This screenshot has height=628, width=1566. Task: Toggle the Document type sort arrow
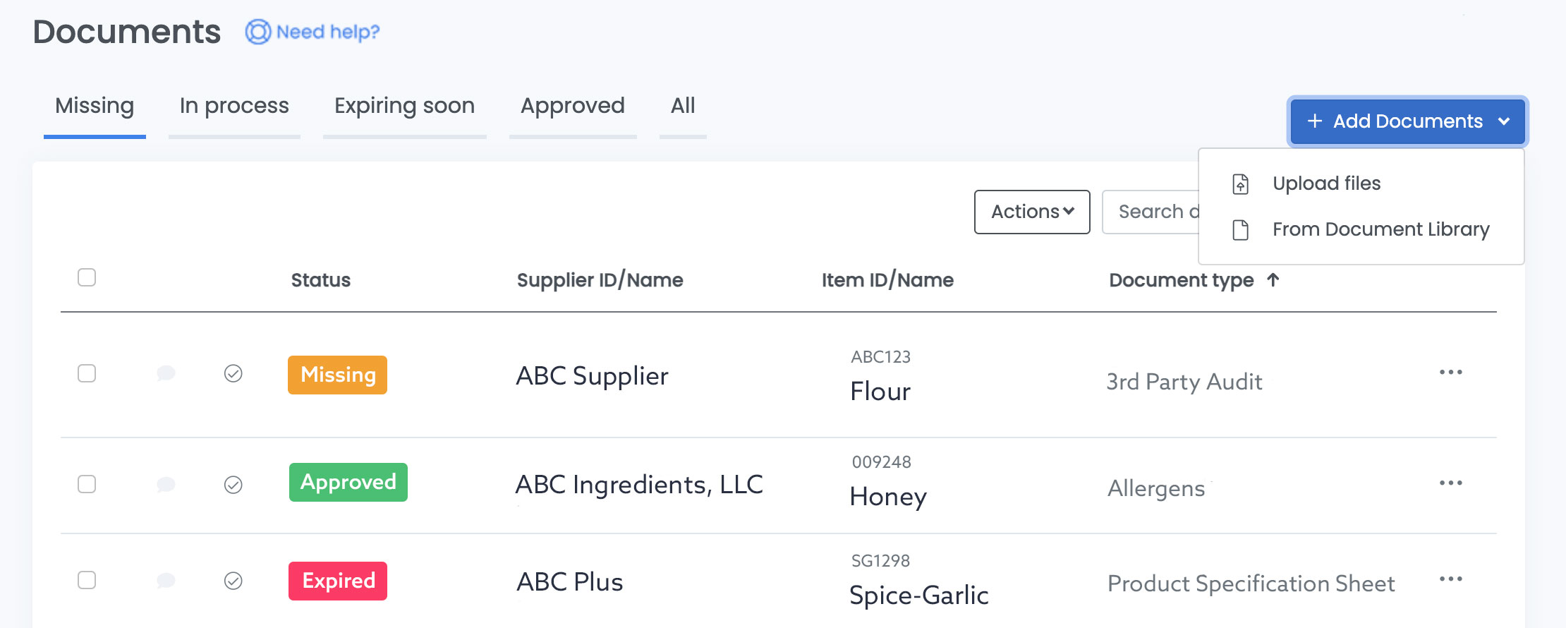coord(1274,279)
